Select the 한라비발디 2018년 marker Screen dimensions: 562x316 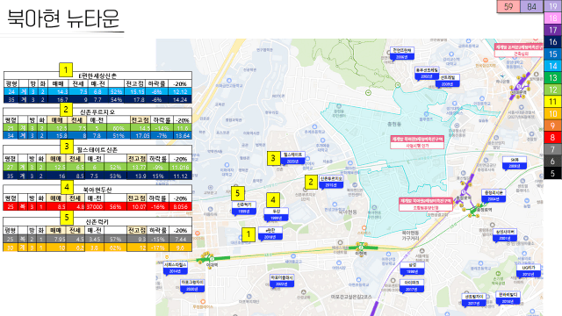[x=508, y=298]
